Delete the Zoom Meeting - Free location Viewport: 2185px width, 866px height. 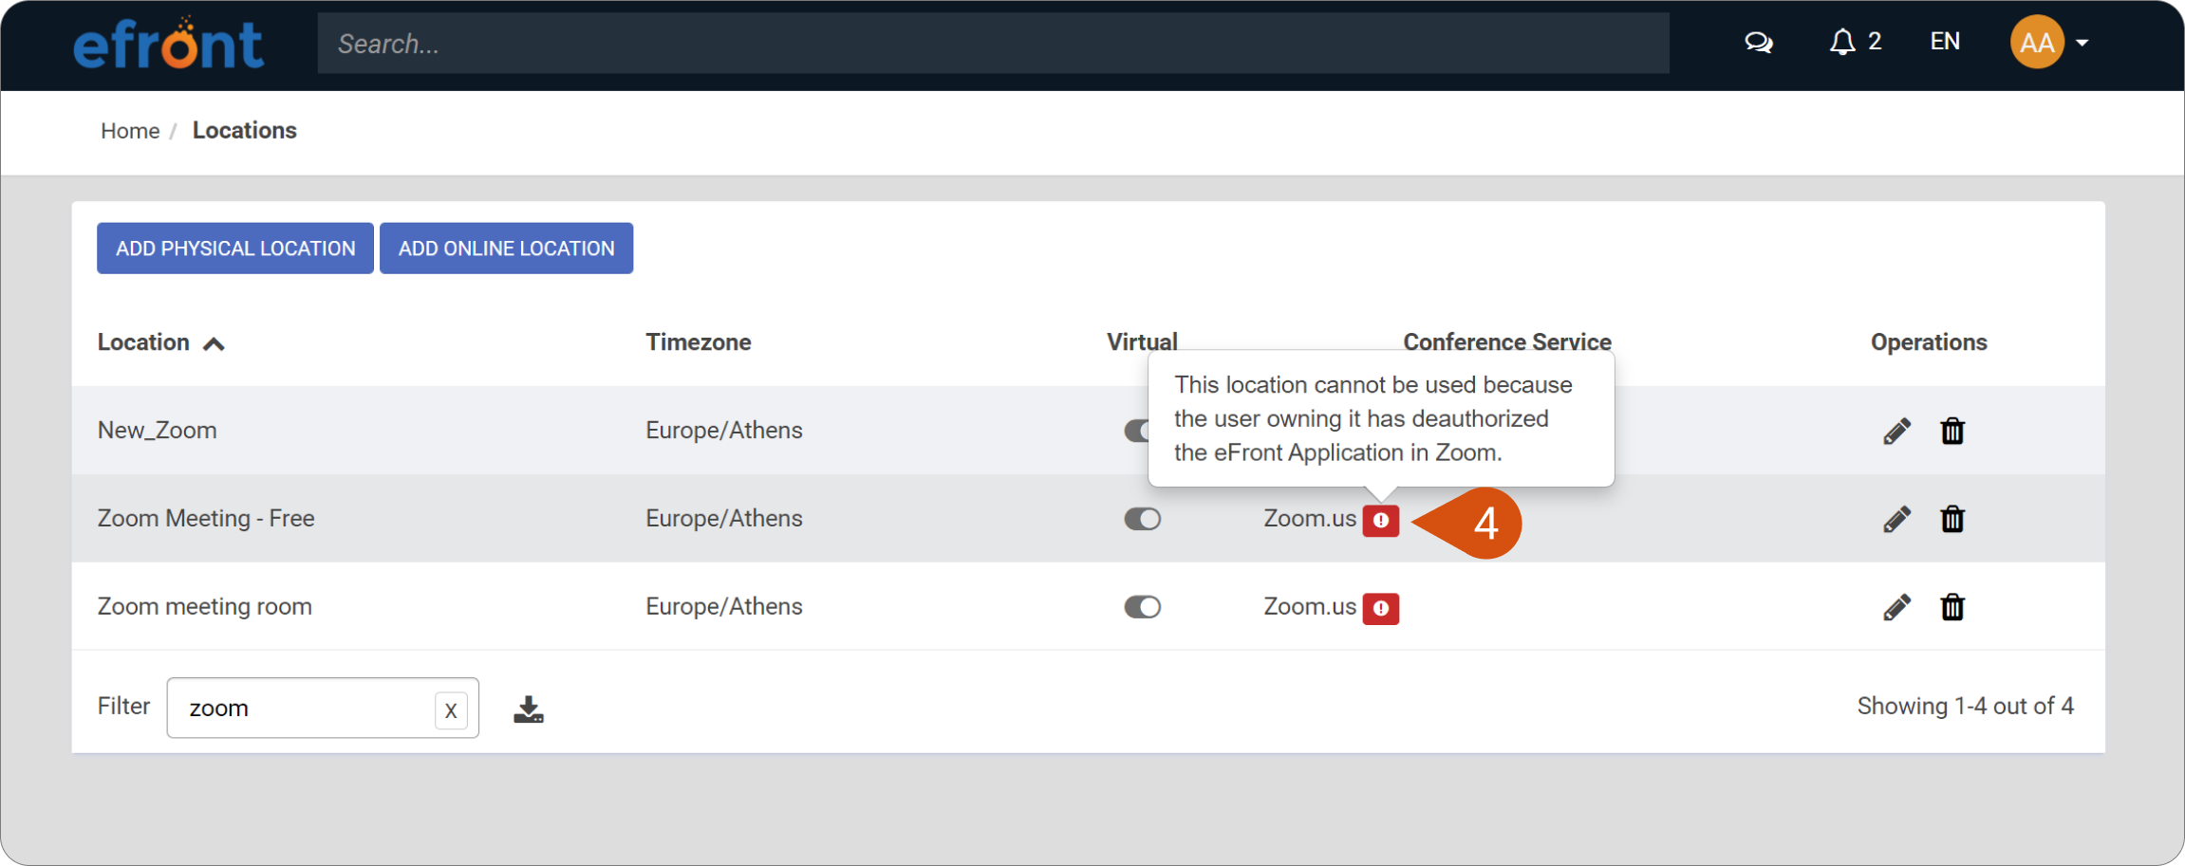click(1952, 520)
